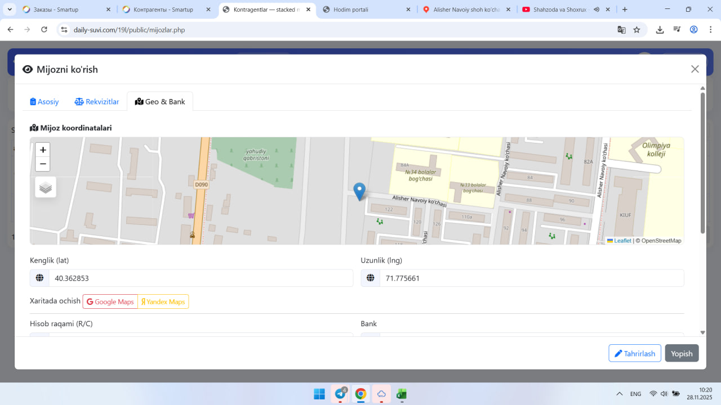This screenshot has width=721, height=405.
Task: Open the volume control in system tray
Action: (x=664, y=394)
